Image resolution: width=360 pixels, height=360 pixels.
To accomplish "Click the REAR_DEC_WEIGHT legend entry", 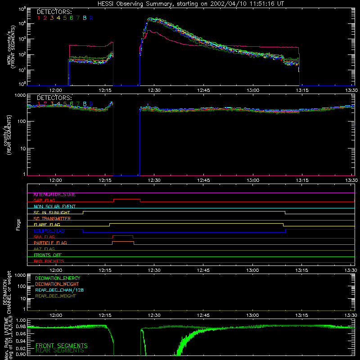I will pos(55,296).
